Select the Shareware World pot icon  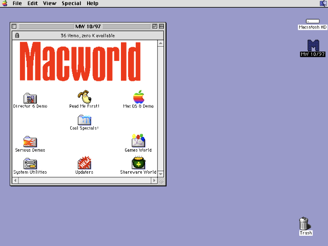pyautogui.click(x=138, y=162)
